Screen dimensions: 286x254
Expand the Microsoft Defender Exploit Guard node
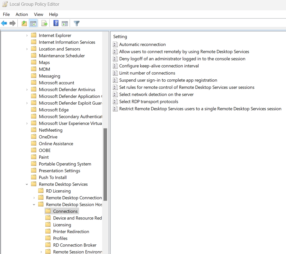(27, 103)
